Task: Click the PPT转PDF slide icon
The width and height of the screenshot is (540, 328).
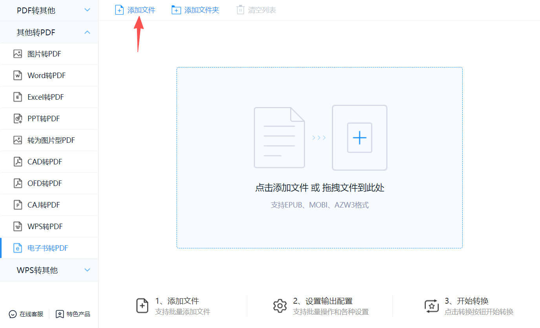Action: pos(18,119)
